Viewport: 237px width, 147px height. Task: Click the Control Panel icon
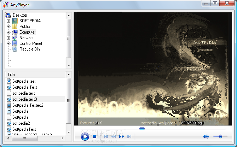(15, 43)
